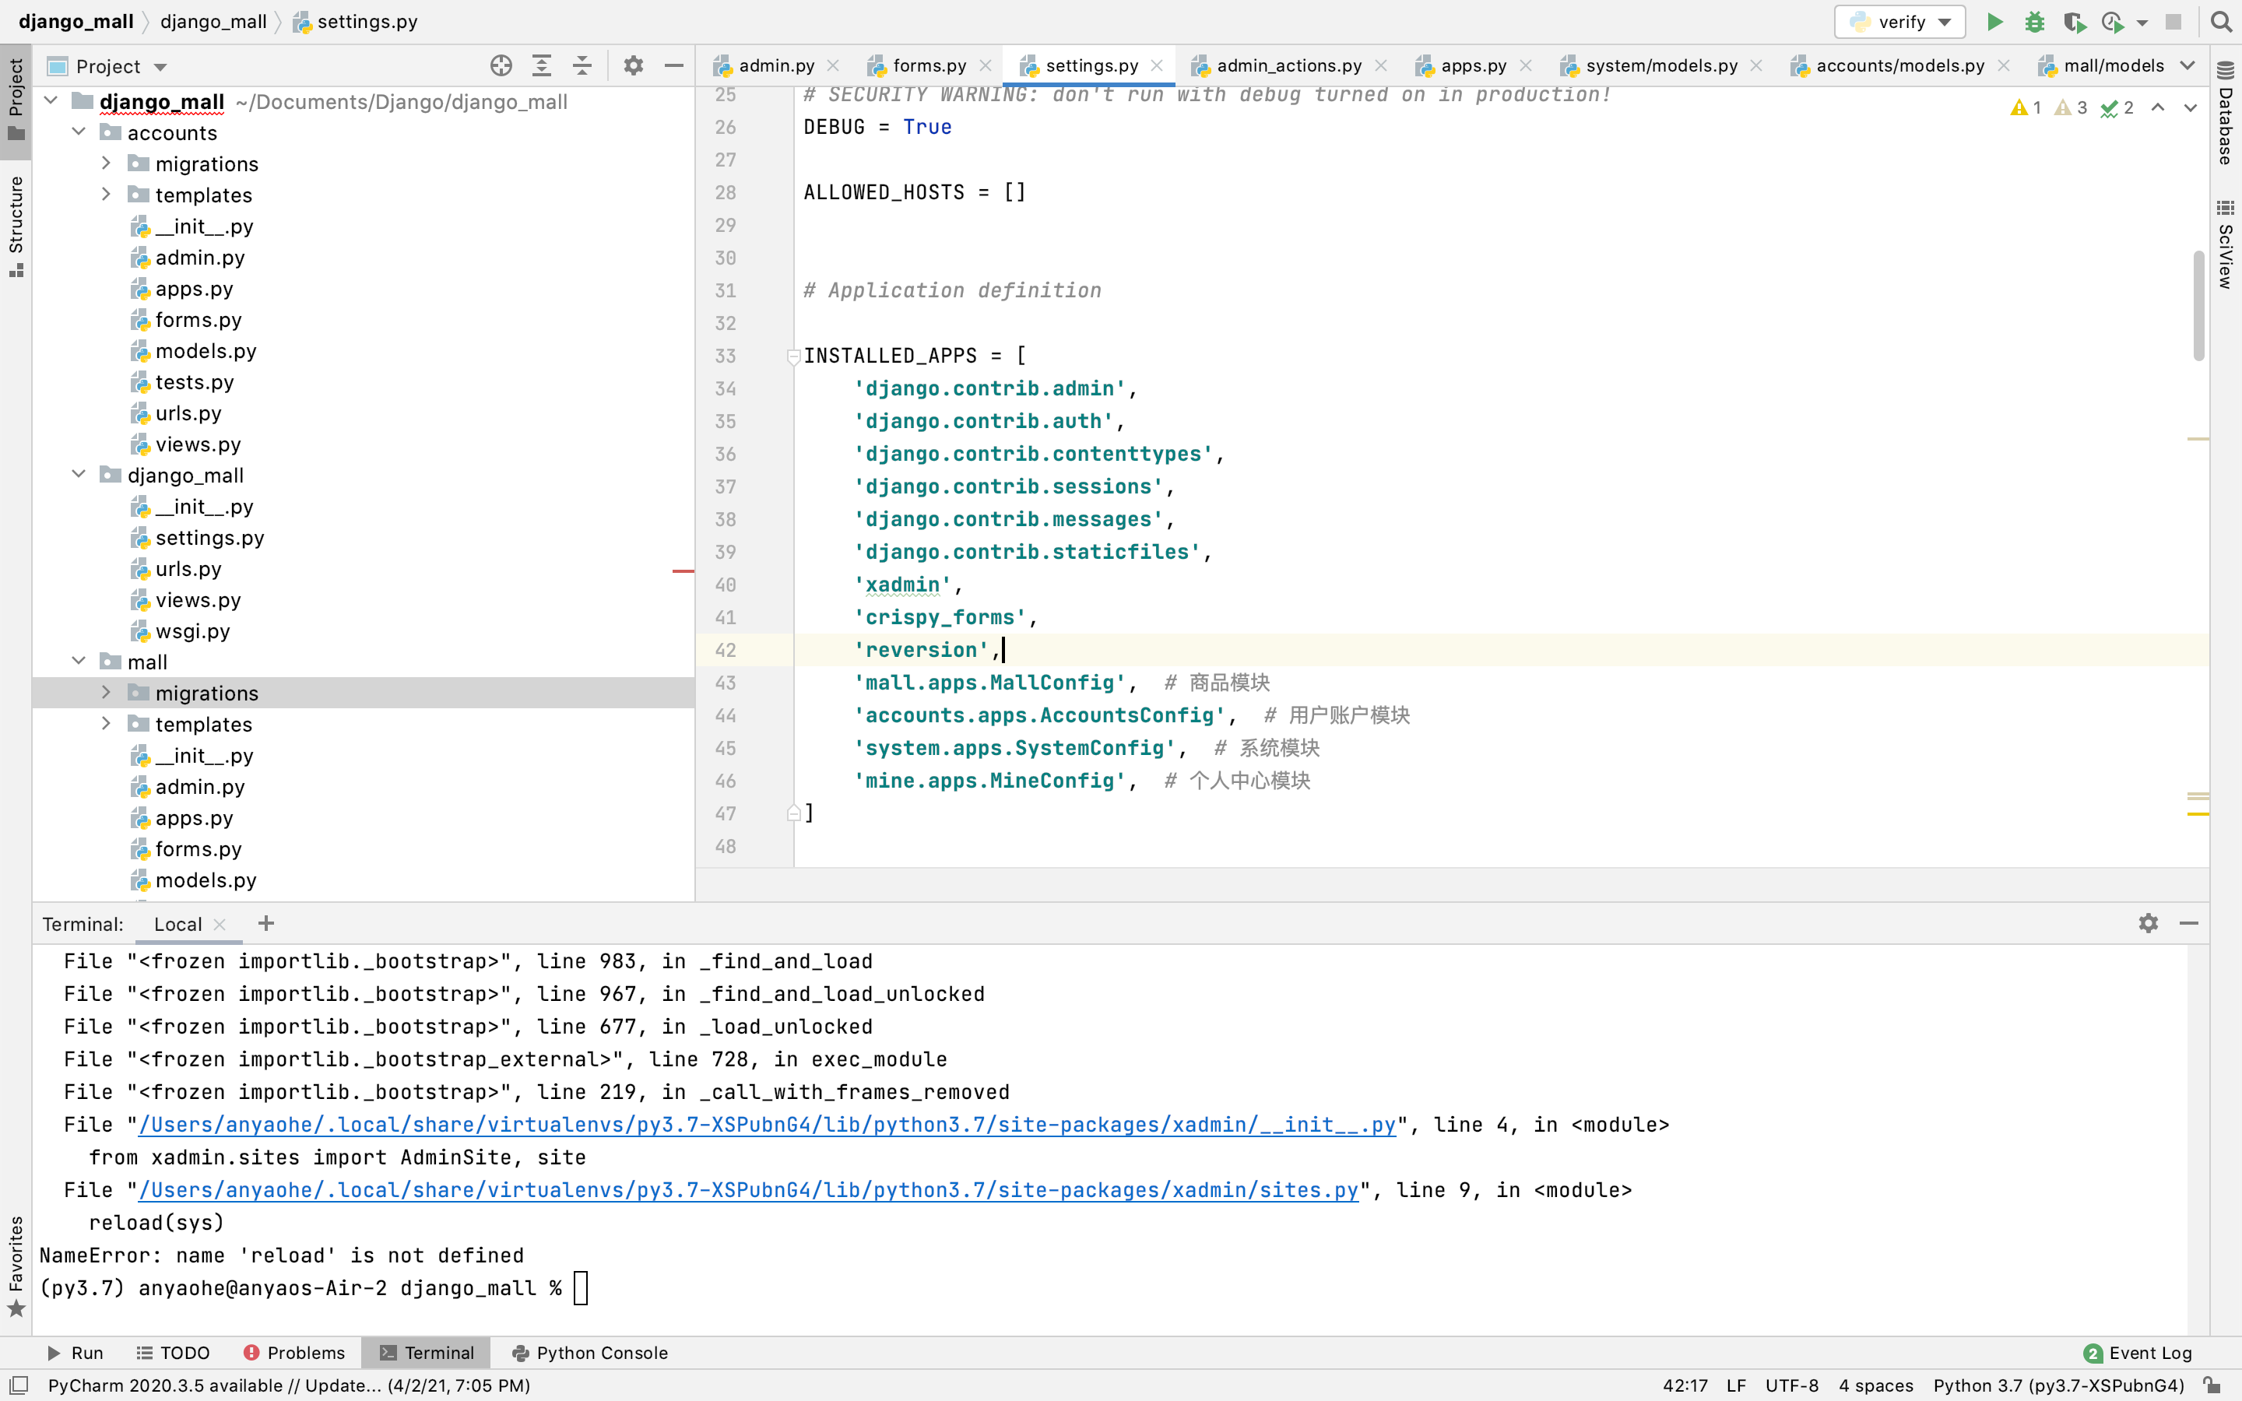Open terminal settings gear
This screenshot has height=1401, width=2242.
pyautogui.click(x=2149, y=923)
